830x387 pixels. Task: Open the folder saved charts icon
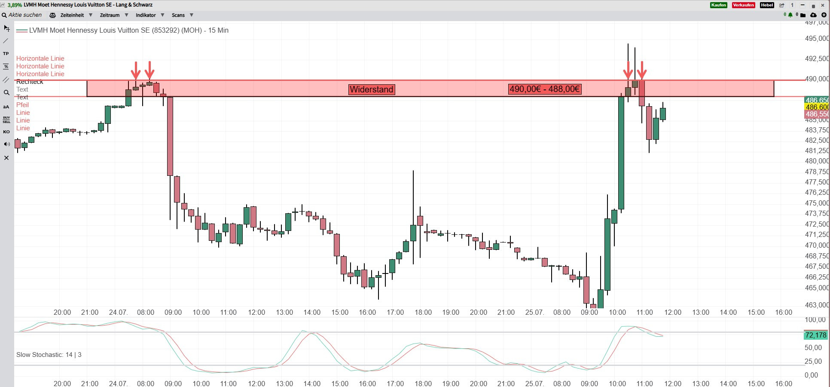(803, 15)
